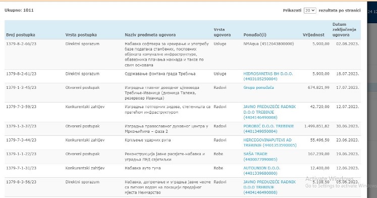
Task: Open POROBIĆ D.O.O. TREBINJE bidder link
Action: [x=268, y=129]
